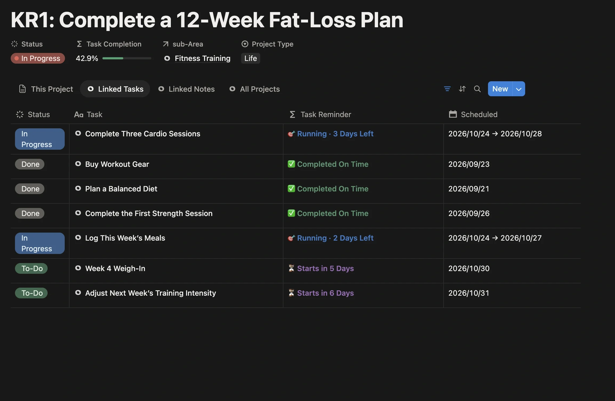Open Life project type tag
This screenshot has height=401, width=615.
coord(251,58)
